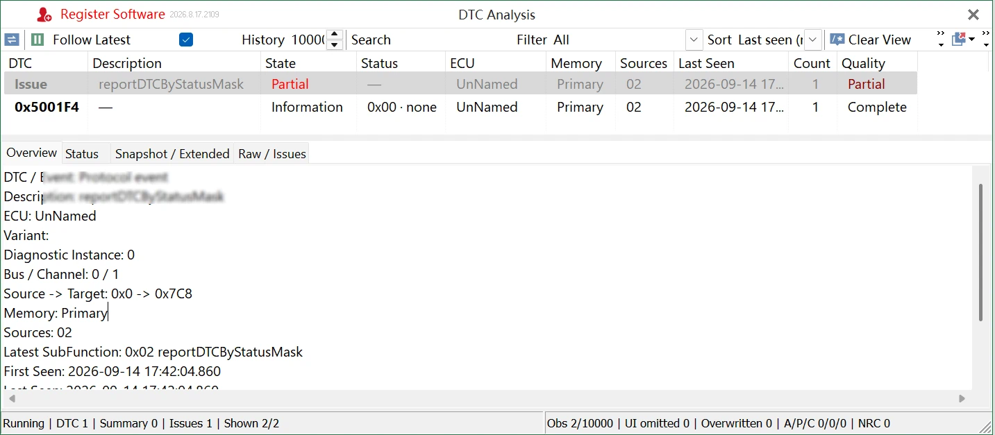Open the Raw / Issues tab
The image size is (995, 435).
[x=272, y=154]
